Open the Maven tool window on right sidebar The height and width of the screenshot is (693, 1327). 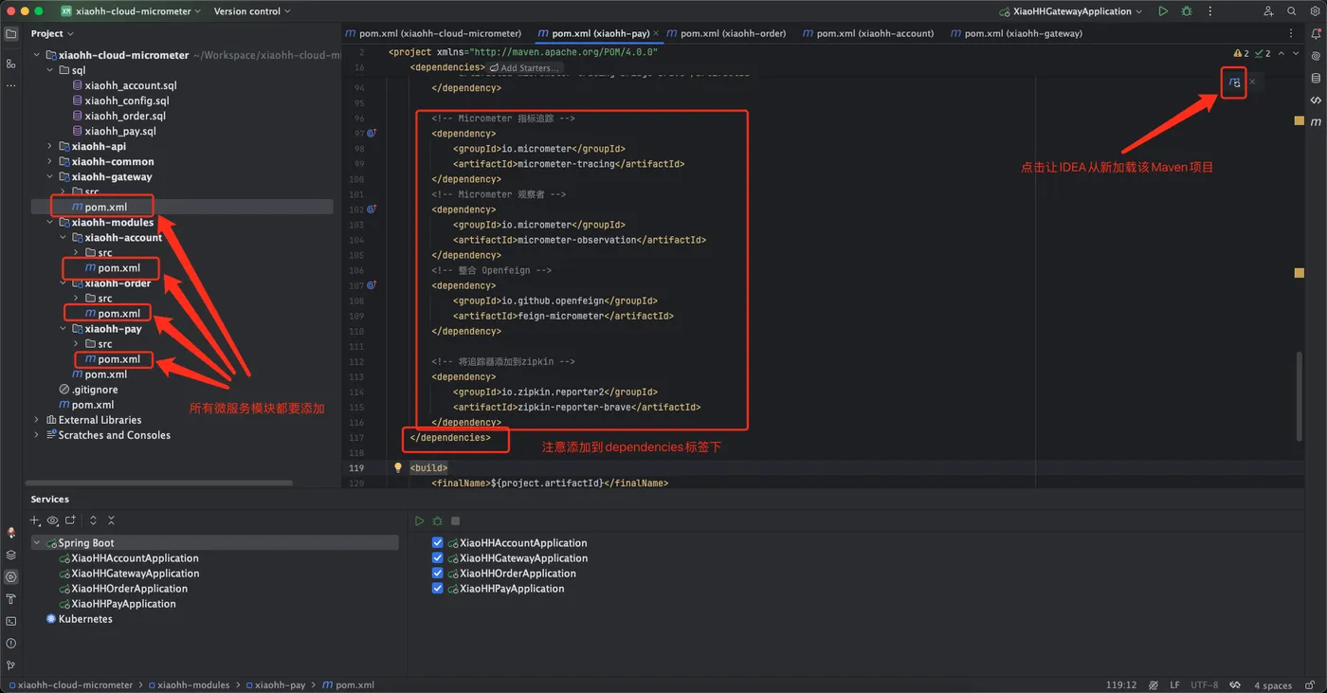pos(1316,122)
